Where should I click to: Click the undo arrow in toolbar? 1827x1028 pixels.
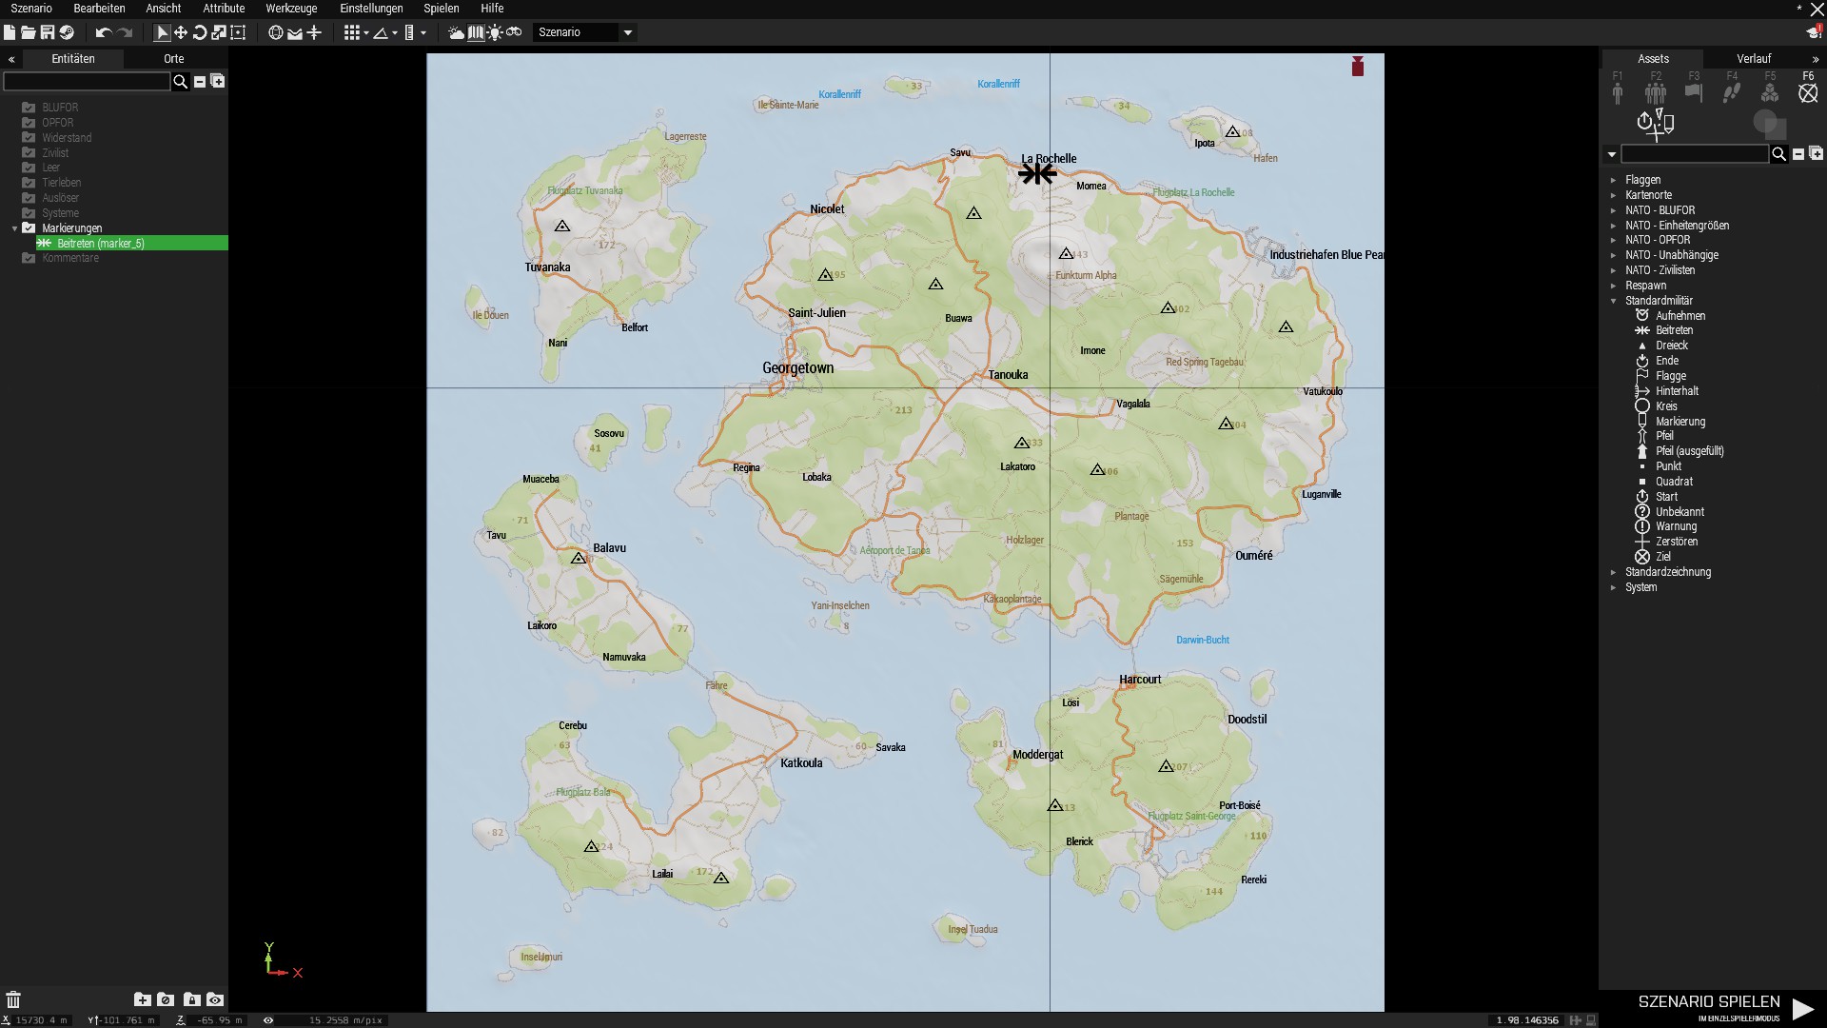tap(103, 32)
